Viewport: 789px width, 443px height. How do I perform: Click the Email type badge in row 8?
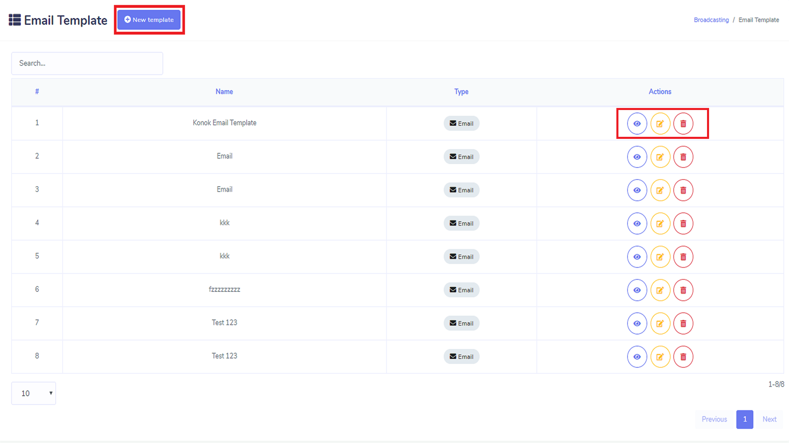tap(461, 356)
